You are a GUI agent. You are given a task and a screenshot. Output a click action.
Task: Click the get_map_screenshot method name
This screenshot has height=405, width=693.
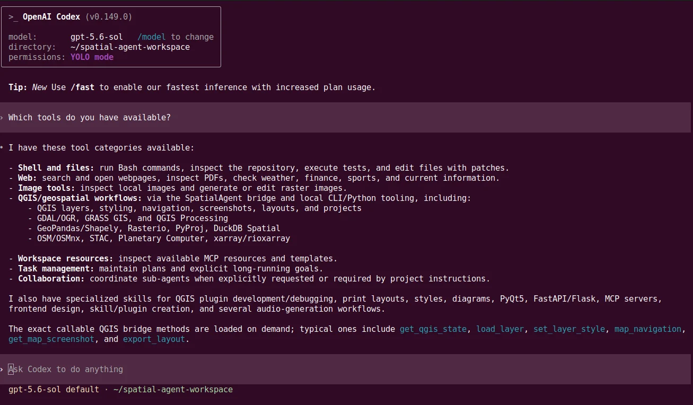click(51, 339)
